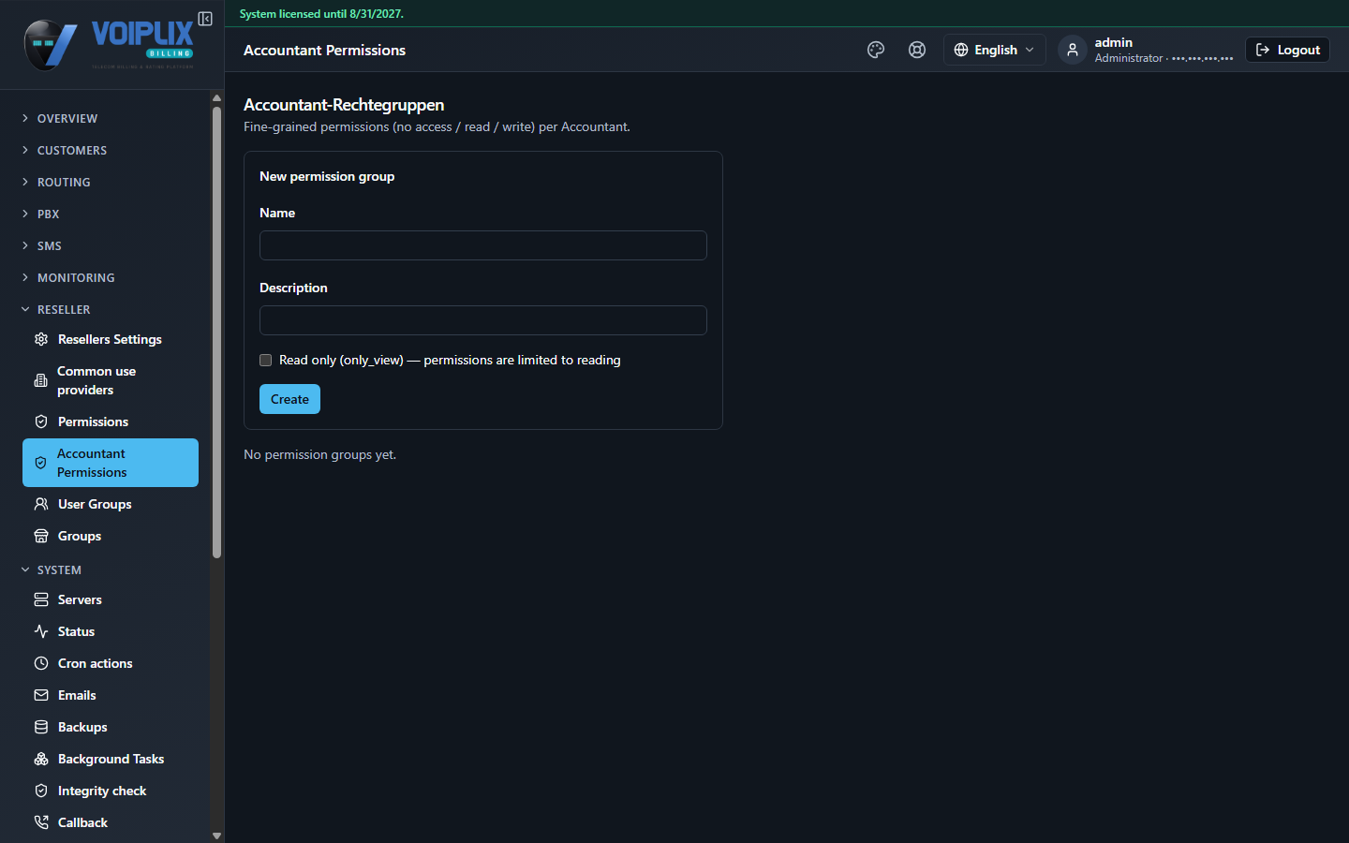1349x843 pixels.
Task: Open the Background Tasks page
Action: [x=111, y=759]
